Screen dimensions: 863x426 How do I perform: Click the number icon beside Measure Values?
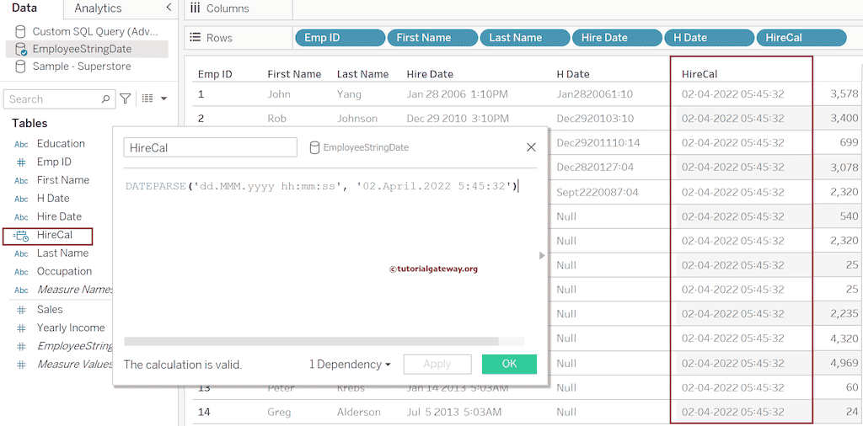21,365
